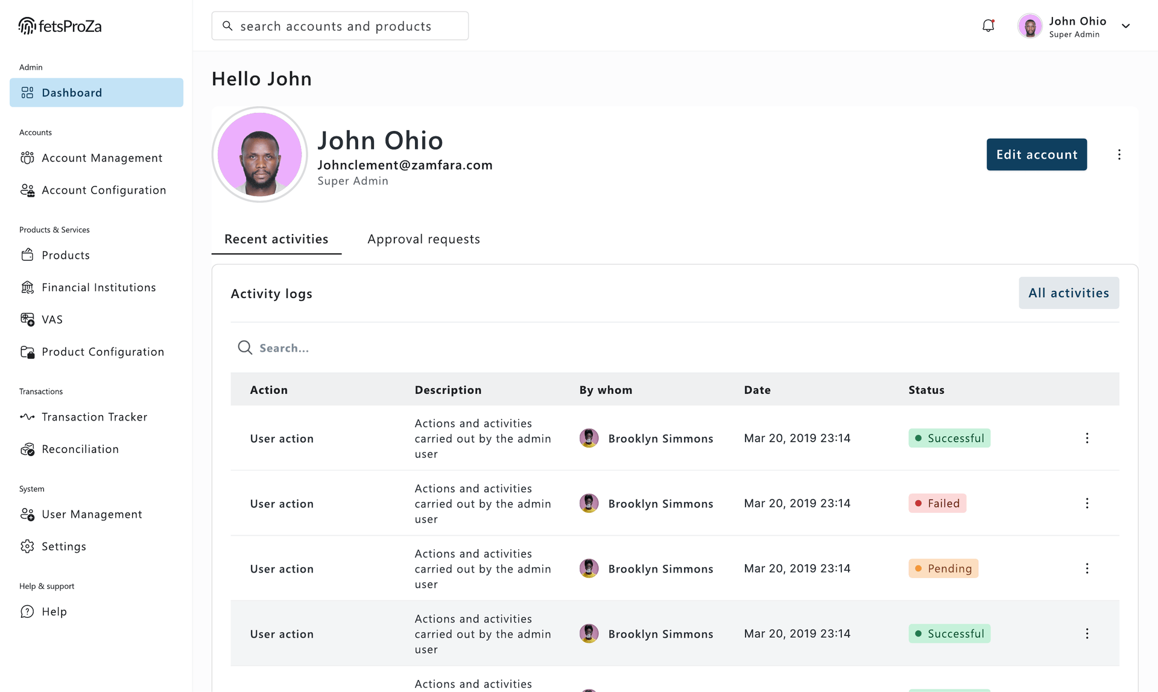Click User action in Pending row
Viewport: 1158px width, 692px height.
[x=282, y=569]
